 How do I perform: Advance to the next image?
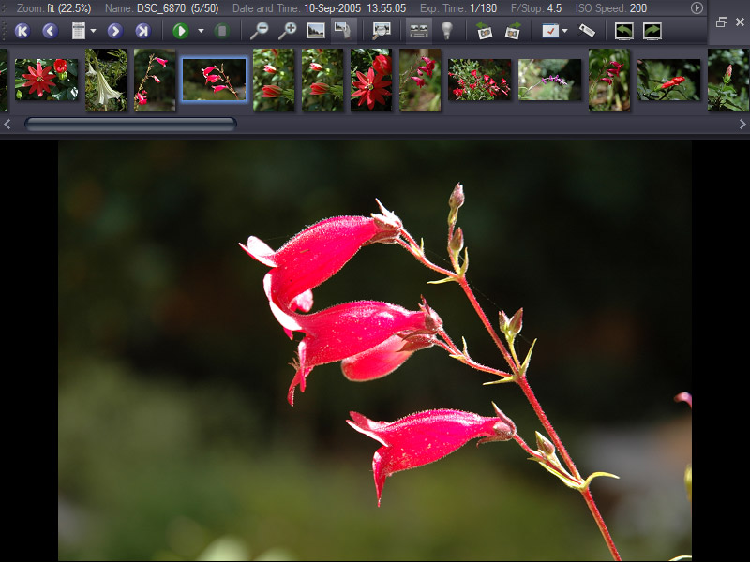(114, 31)
